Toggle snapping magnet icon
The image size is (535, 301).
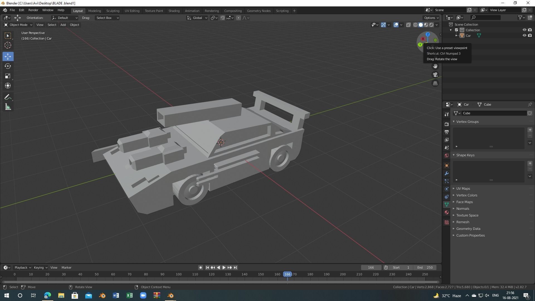(223, 18)
